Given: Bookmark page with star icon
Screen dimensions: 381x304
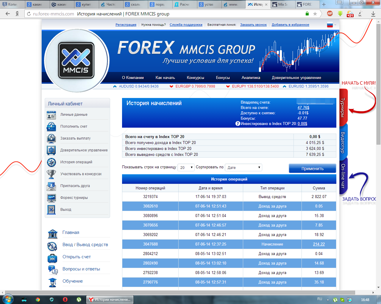Looking at the screenshot, I should click(315, 14).
